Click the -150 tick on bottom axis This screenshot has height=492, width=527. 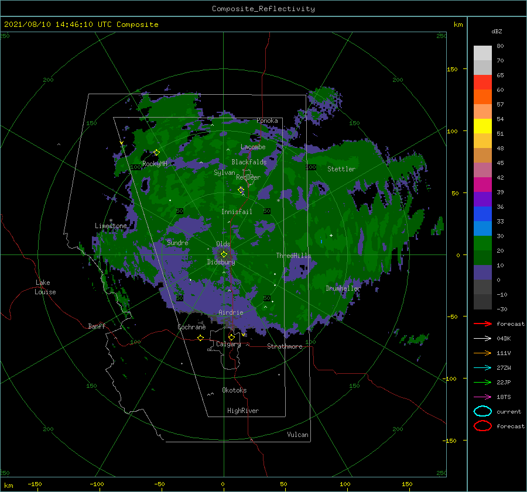tap(35, 484)
